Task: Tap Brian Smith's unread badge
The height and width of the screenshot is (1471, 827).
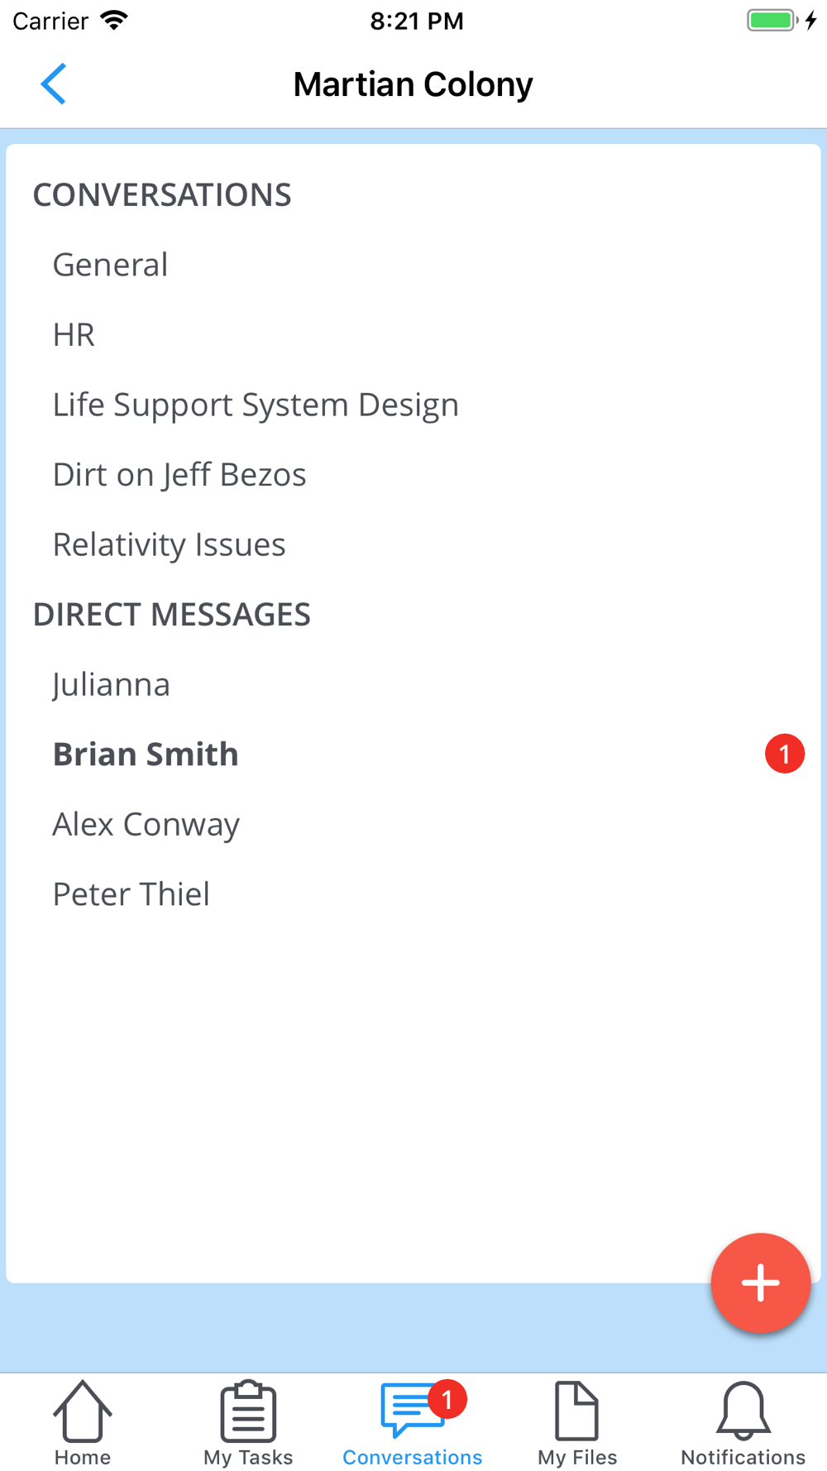Action: 784,754
